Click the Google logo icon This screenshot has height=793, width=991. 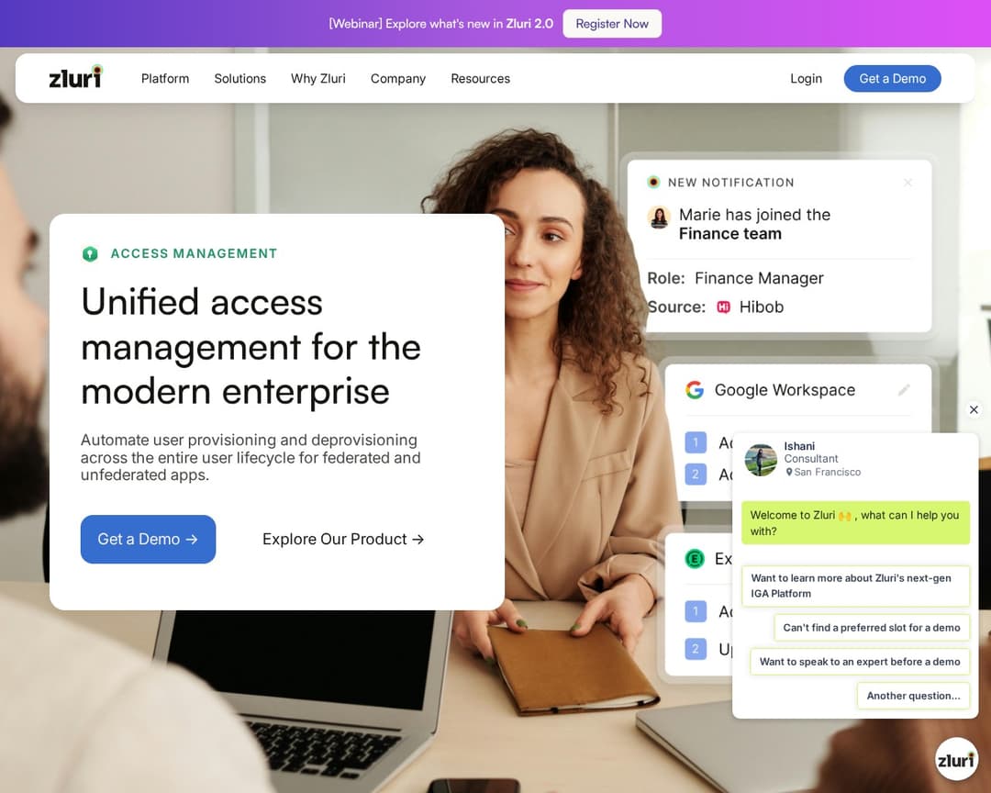point(695,389)
